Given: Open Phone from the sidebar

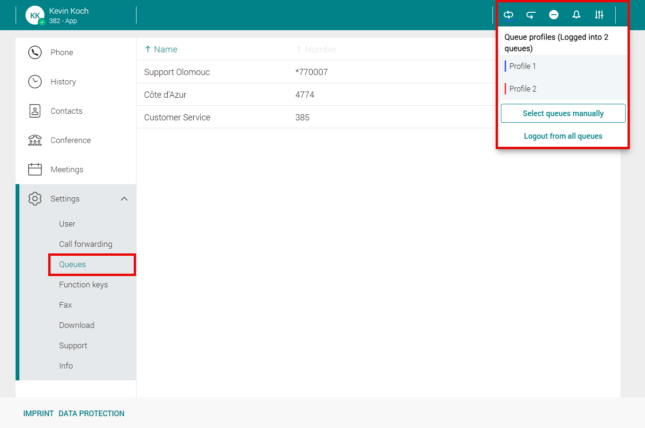Looking at the screenshot, I should tap(61, 52).
